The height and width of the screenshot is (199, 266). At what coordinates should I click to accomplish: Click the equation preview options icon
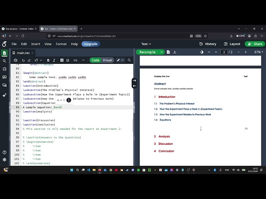(x=69, y=100)
